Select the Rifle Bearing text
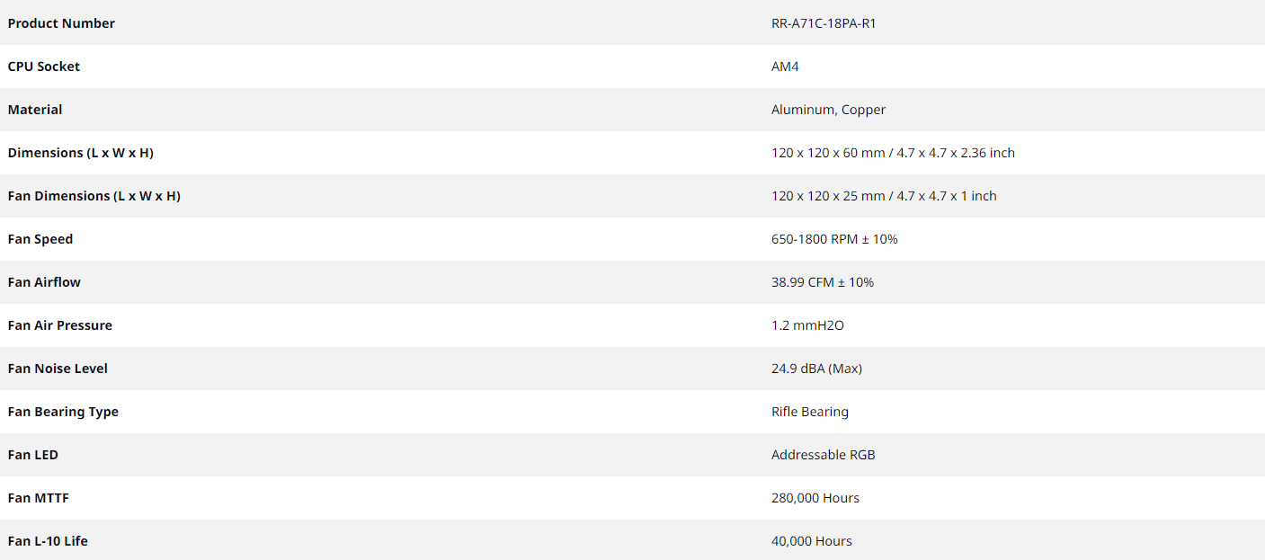Screen dimensions: 1265x560 point(810,412)
